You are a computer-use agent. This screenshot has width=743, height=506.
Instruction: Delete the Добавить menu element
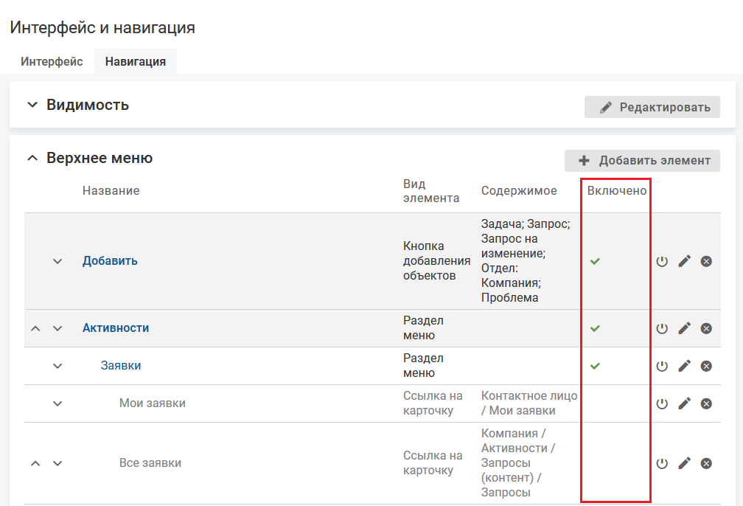coord(706,261)
